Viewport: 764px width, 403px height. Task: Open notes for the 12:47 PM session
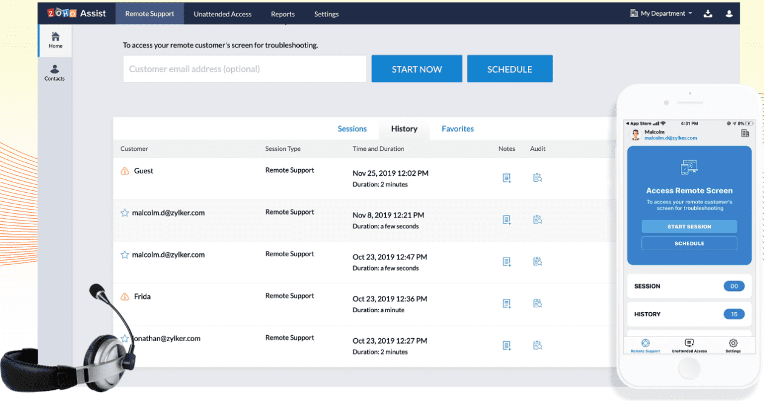click(x=507, y=261)
